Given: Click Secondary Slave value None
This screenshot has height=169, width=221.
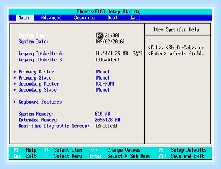Looking at the screenshot, I should point(102,90).
